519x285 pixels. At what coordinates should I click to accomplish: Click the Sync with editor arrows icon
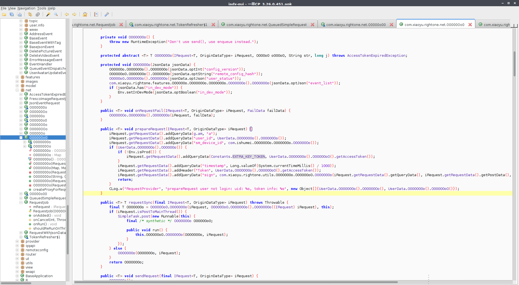click(30, 14)
